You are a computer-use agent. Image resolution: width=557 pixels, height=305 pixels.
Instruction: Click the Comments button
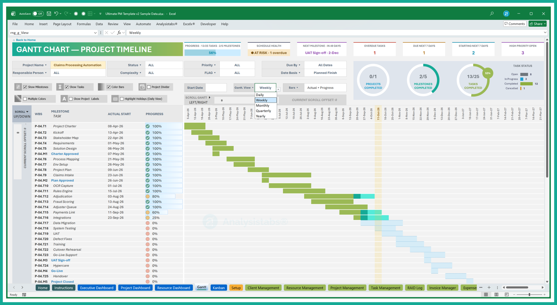[x=515, y=24]
